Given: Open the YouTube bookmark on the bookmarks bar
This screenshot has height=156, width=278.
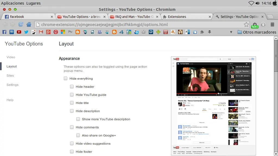Looking at the screenshot, I should [x=19, y=32].
